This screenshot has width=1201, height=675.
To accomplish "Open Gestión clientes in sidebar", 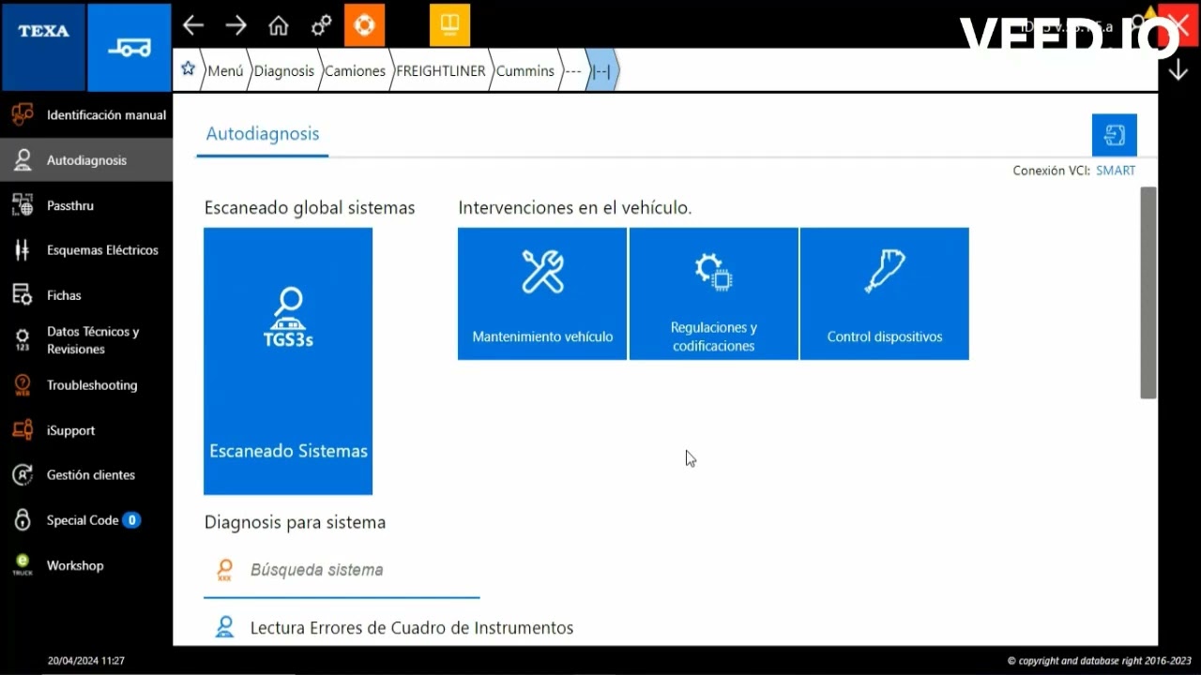I will tap(86, 475).
